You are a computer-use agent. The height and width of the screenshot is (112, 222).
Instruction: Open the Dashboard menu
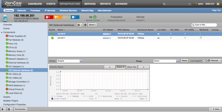[x=35, y=4]
